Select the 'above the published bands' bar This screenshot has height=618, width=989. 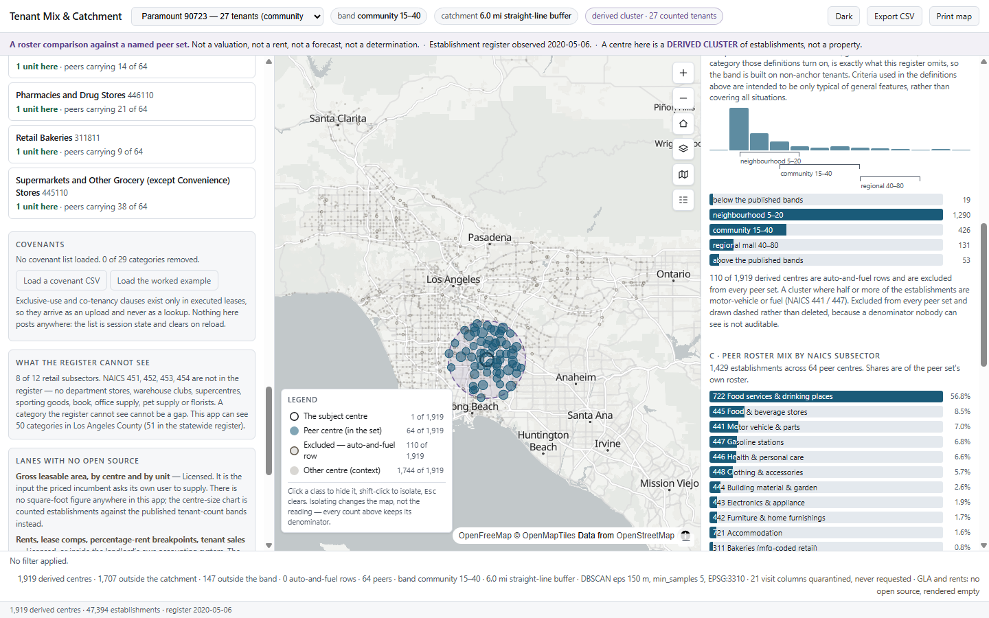coord(826,260)
